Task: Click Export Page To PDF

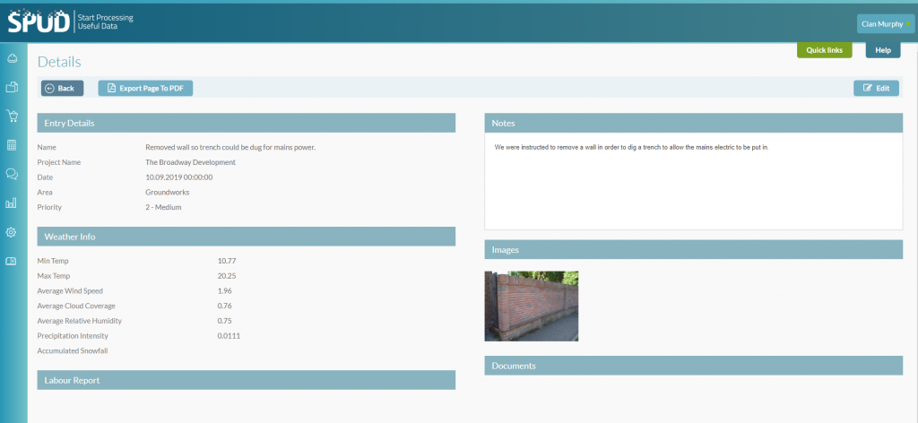Action: 145,89
